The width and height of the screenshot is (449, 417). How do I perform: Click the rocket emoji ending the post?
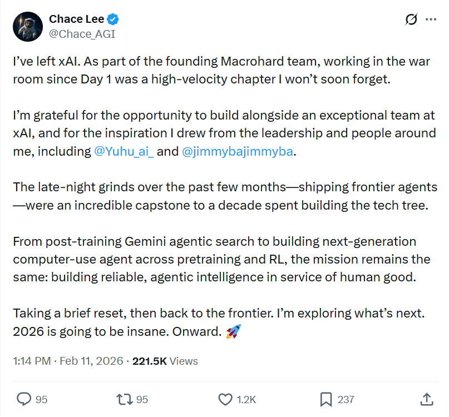tap(233, 333)
